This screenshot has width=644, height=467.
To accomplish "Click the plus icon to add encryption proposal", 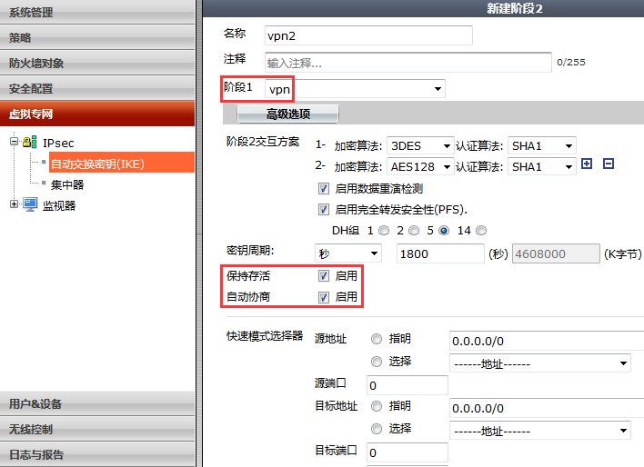I will pos(586,164).
